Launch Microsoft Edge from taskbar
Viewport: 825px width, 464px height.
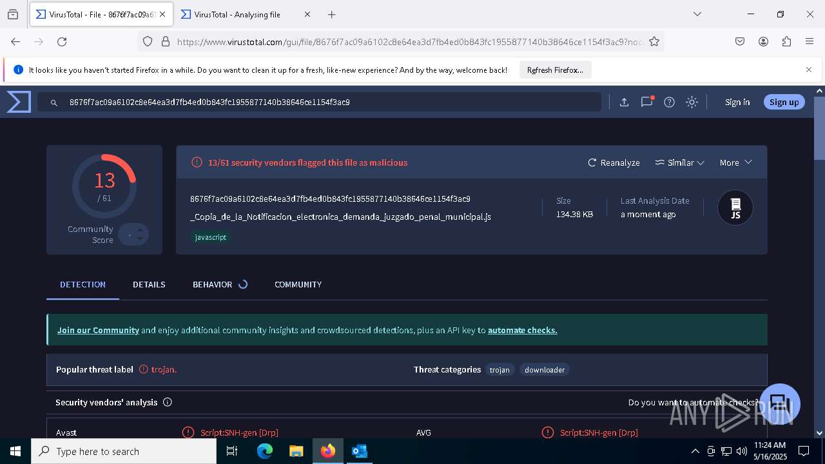[265, 451]
